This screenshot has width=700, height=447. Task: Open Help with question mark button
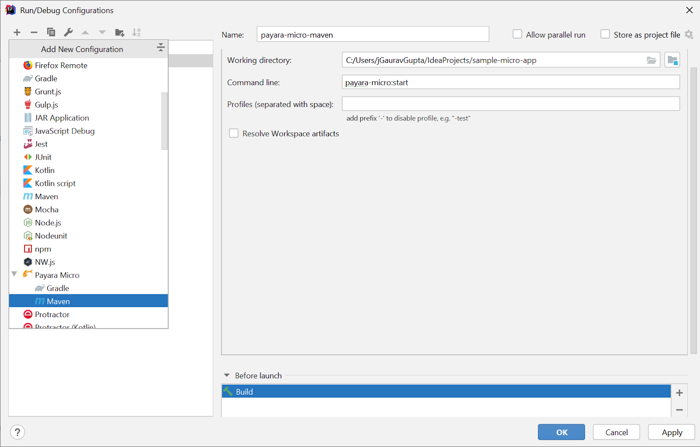(17, 433)
